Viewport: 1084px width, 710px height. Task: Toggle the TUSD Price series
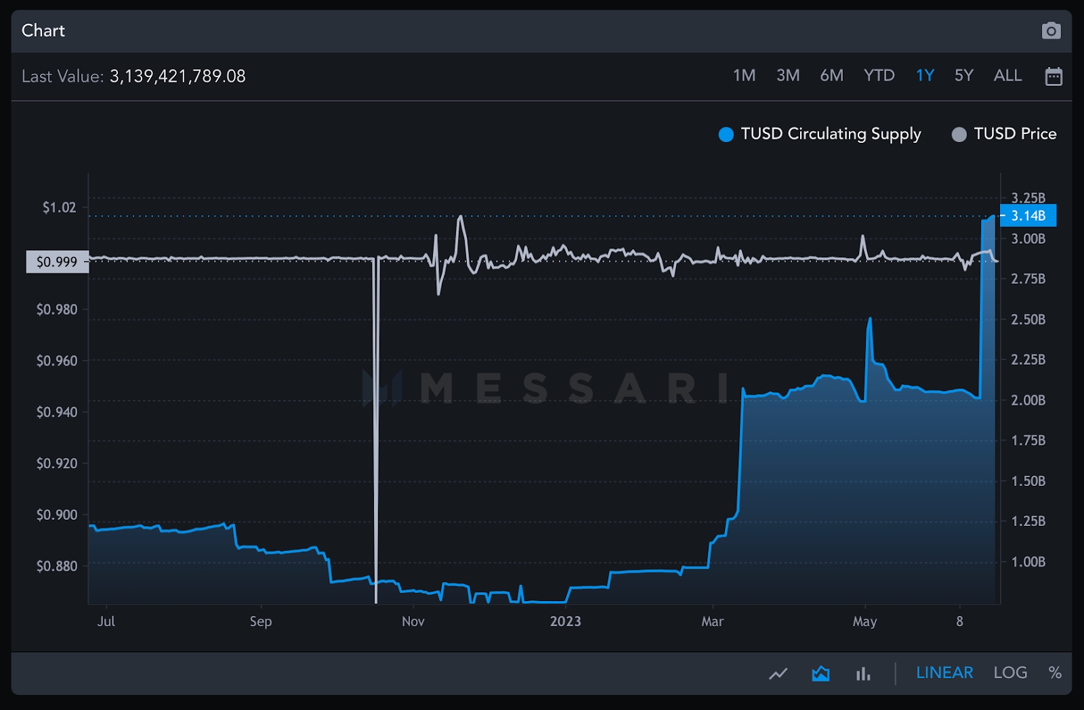[x=1004, y=134]
